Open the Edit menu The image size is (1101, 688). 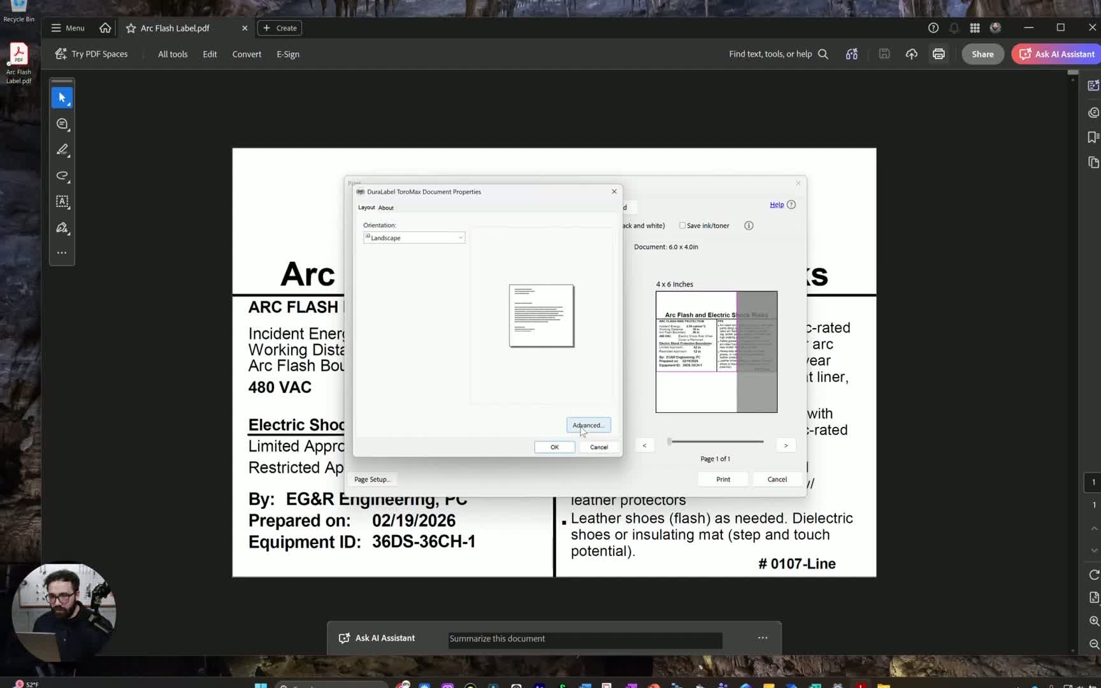pos(210,54)
